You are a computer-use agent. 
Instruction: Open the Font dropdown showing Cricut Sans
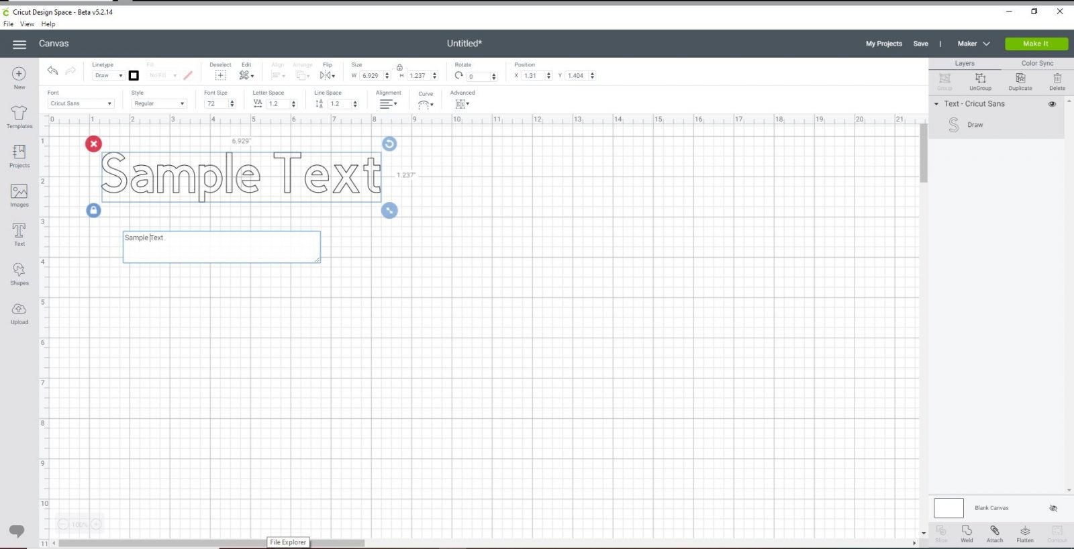[x=81, y=103]
